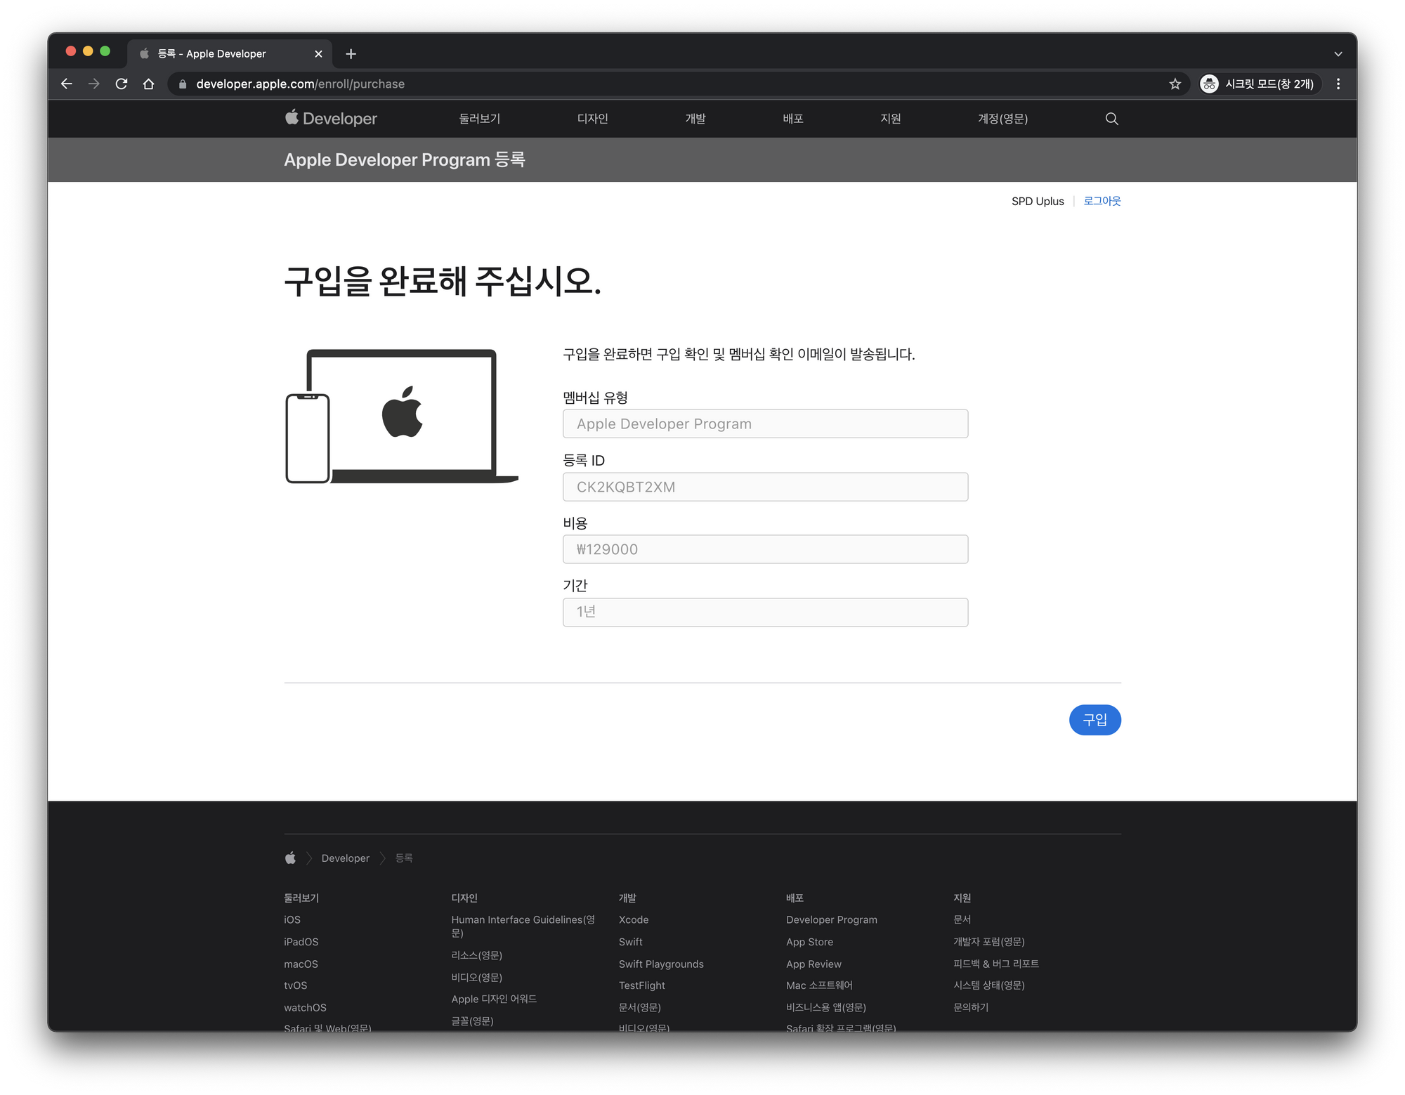
Task: Click the 로그아웃 link
Action: 1102,201
